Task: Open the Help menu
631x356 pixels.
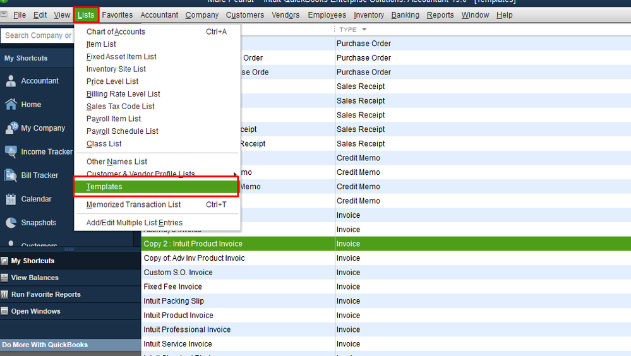Action: point(504,15)
